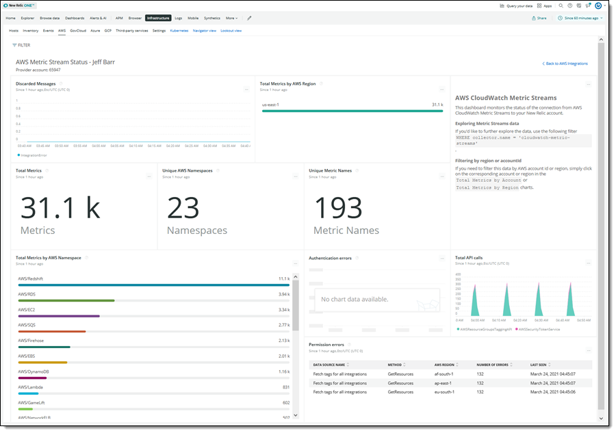Select the pencil edit icon beside More
The image size is (616, 433).
coord(248,18)
